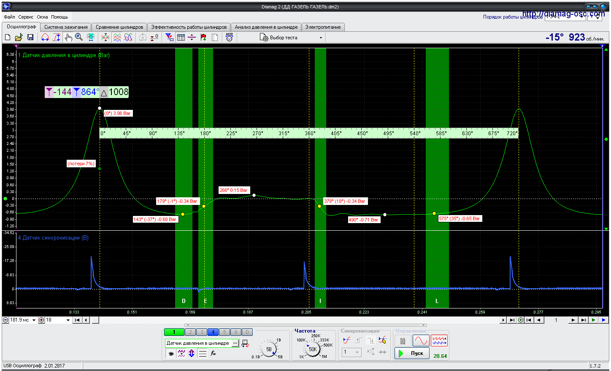Image resolution: width=611 pixels, height=371 pixels.
Task: Open the fx math function icon
Action: tap(213, 353)
